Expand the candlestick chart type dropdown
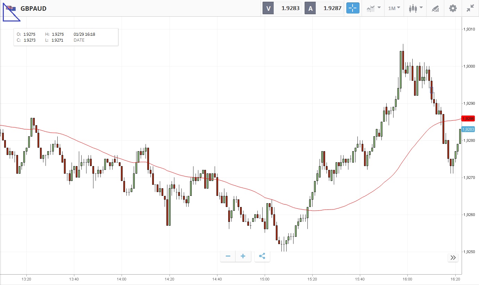 tap(415, 8)
